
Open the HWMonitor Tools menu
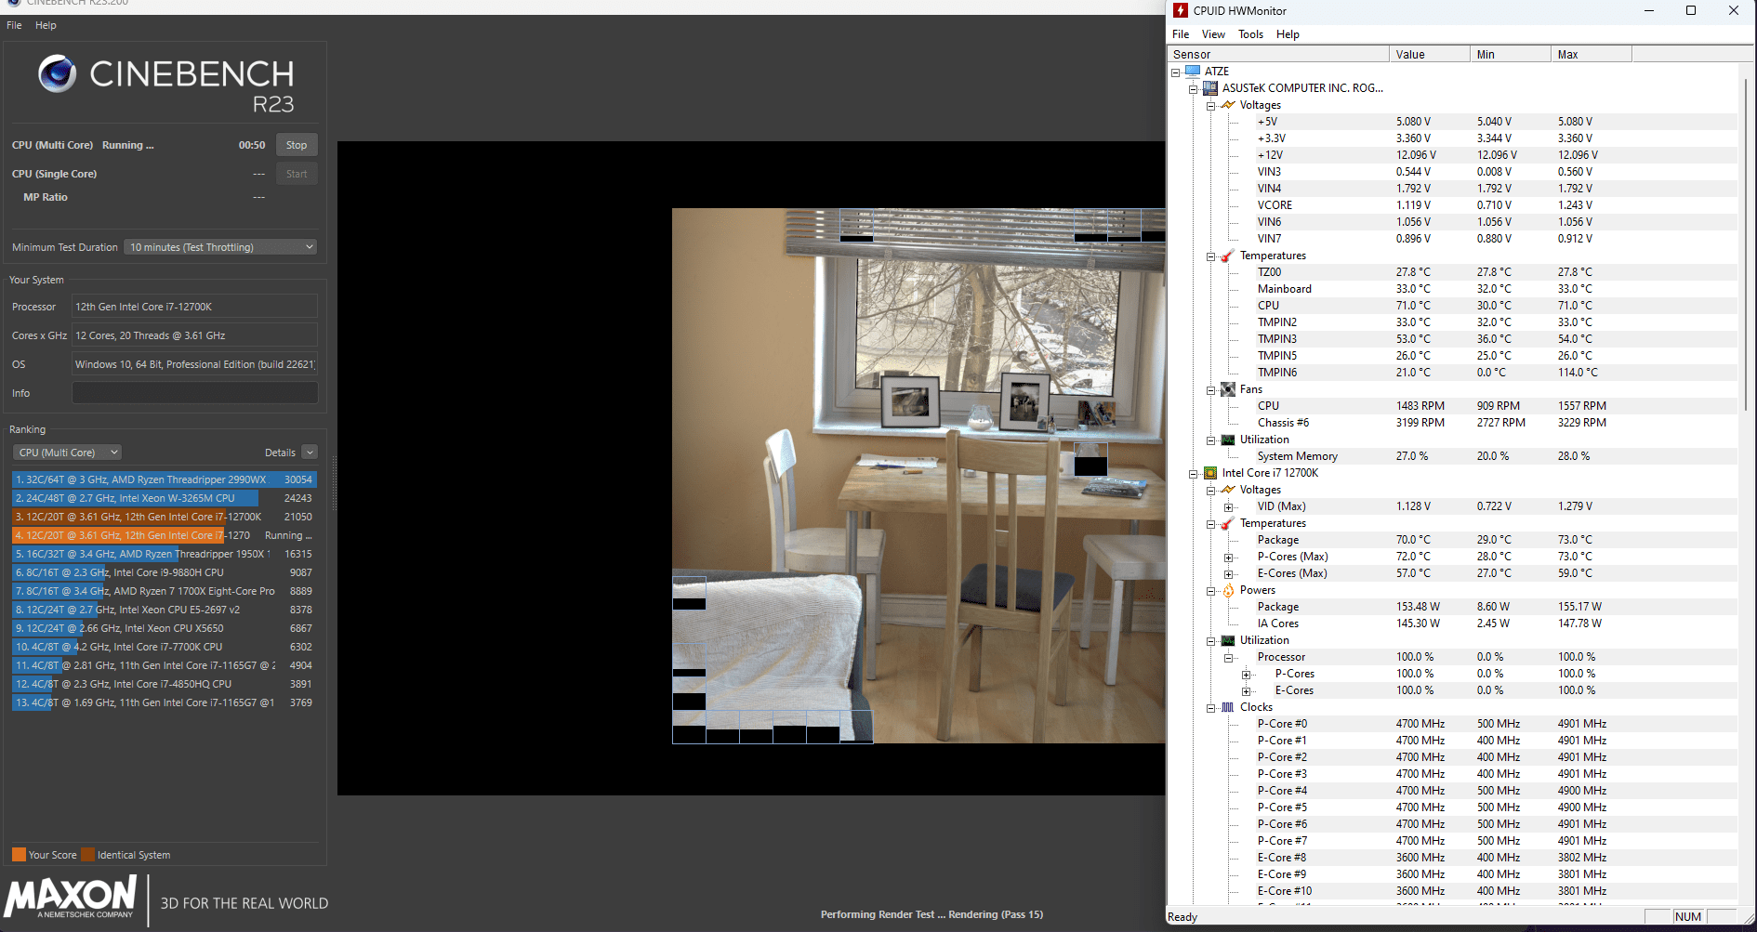(1250, 34)
